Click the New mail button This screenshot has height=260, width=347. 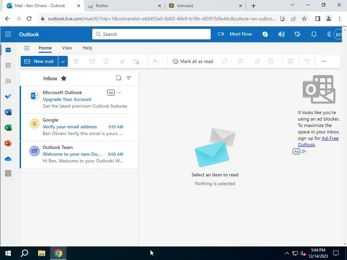click(39, 61)
